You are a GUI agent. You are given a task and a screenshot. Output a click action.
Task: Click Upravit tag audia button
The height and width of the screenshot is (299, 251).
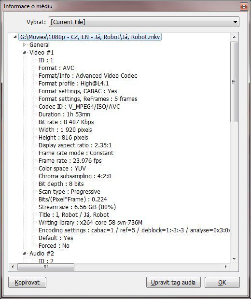pos(173,283)
